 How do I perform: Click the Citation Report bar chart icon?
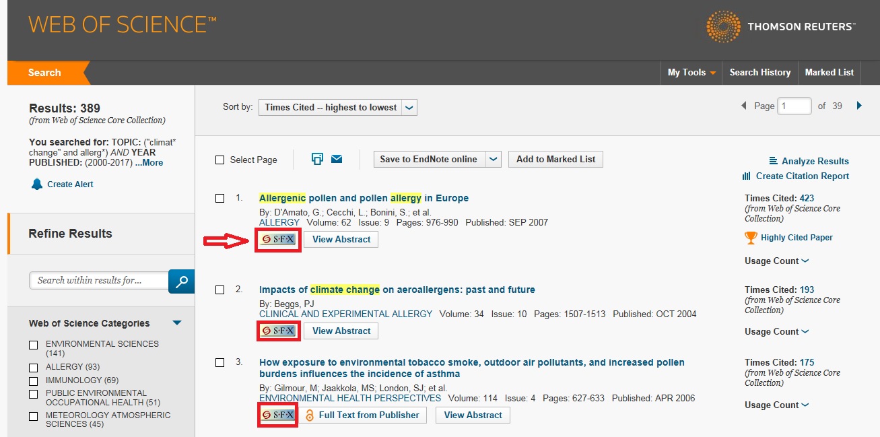click(746, 176)
